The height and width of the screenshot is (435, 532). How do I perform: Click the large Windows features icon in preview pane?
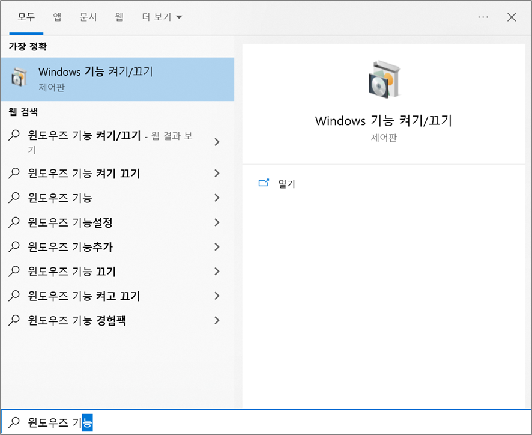pos(384,79)
